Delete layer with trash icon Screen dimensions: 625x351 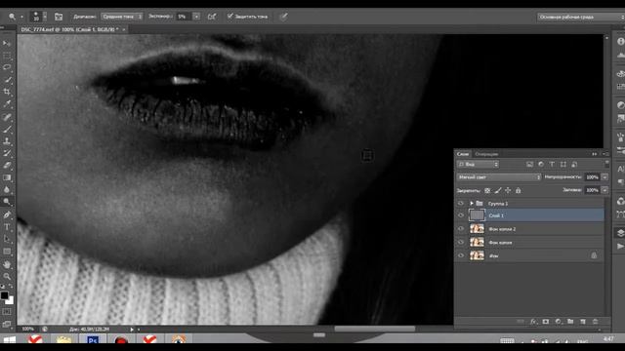(595, 322)
